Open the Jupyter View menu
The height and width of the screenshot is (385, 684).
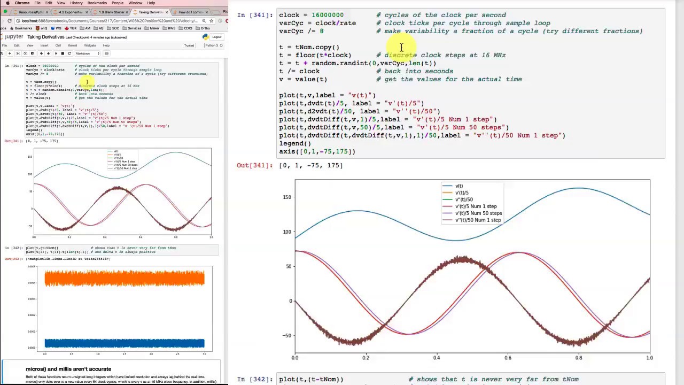tap(30, 45)
